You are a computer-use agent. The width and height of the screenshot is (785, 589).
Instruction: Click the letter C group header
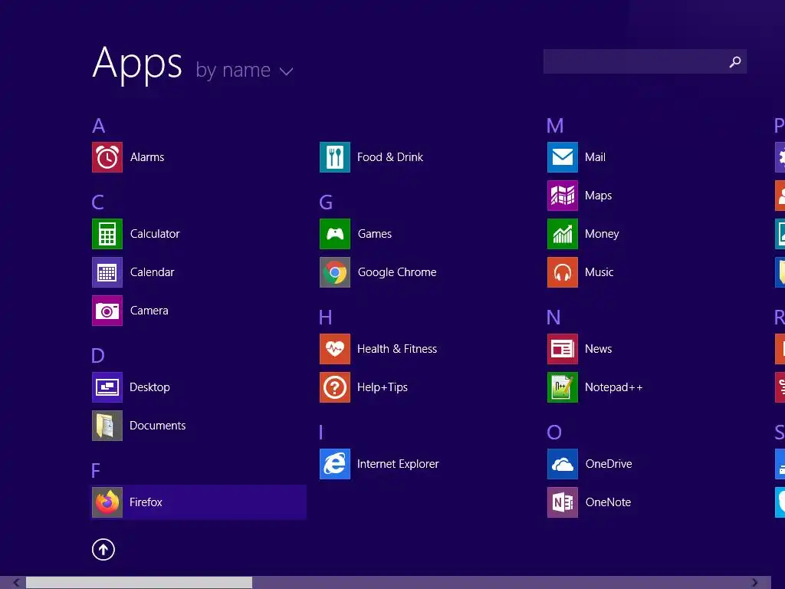(97, 202)
